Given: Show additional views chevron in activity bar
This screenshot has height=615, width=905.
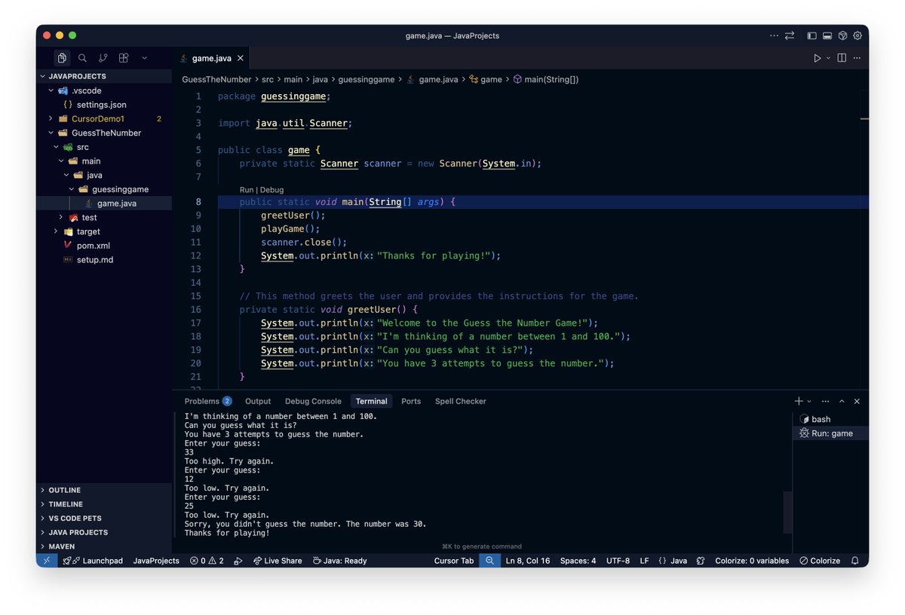Looking at the screenshot, I should pos(144,58).
